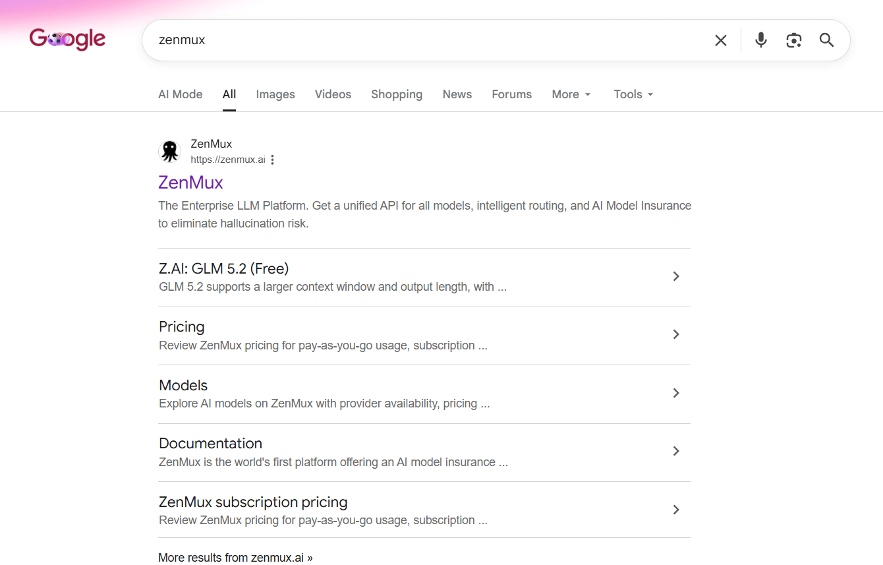Click the chevron on the Pricing row
Screen dimensions: 883x565
pyautogui.click(x=675, y=334)
